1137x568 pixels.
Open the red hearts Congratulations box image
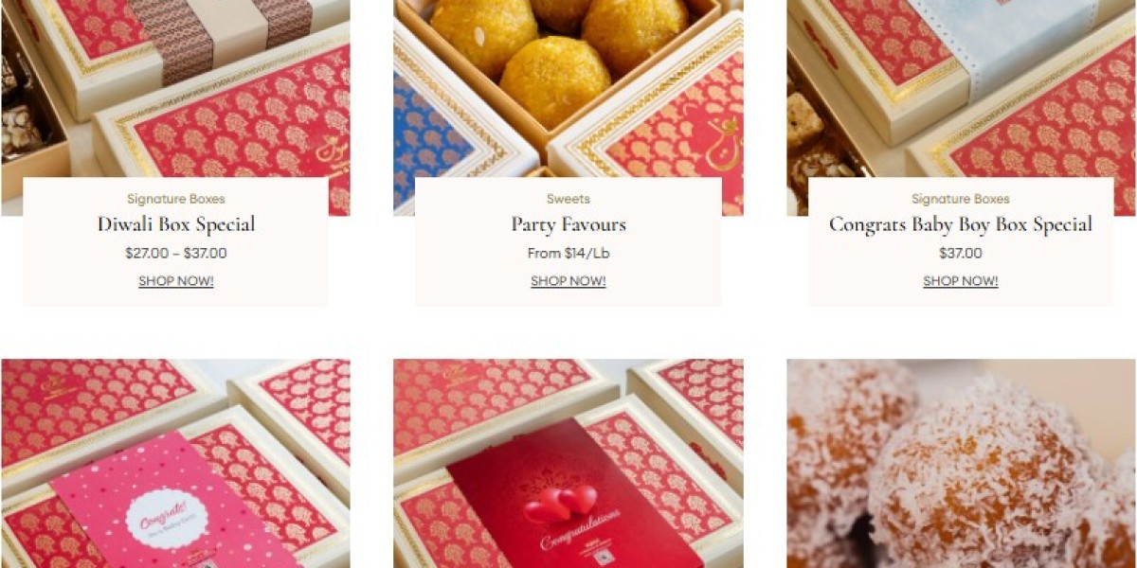pos(568,464)
